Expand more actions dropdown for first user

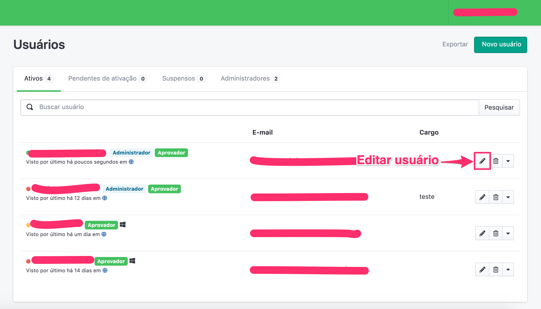[508, 161]
